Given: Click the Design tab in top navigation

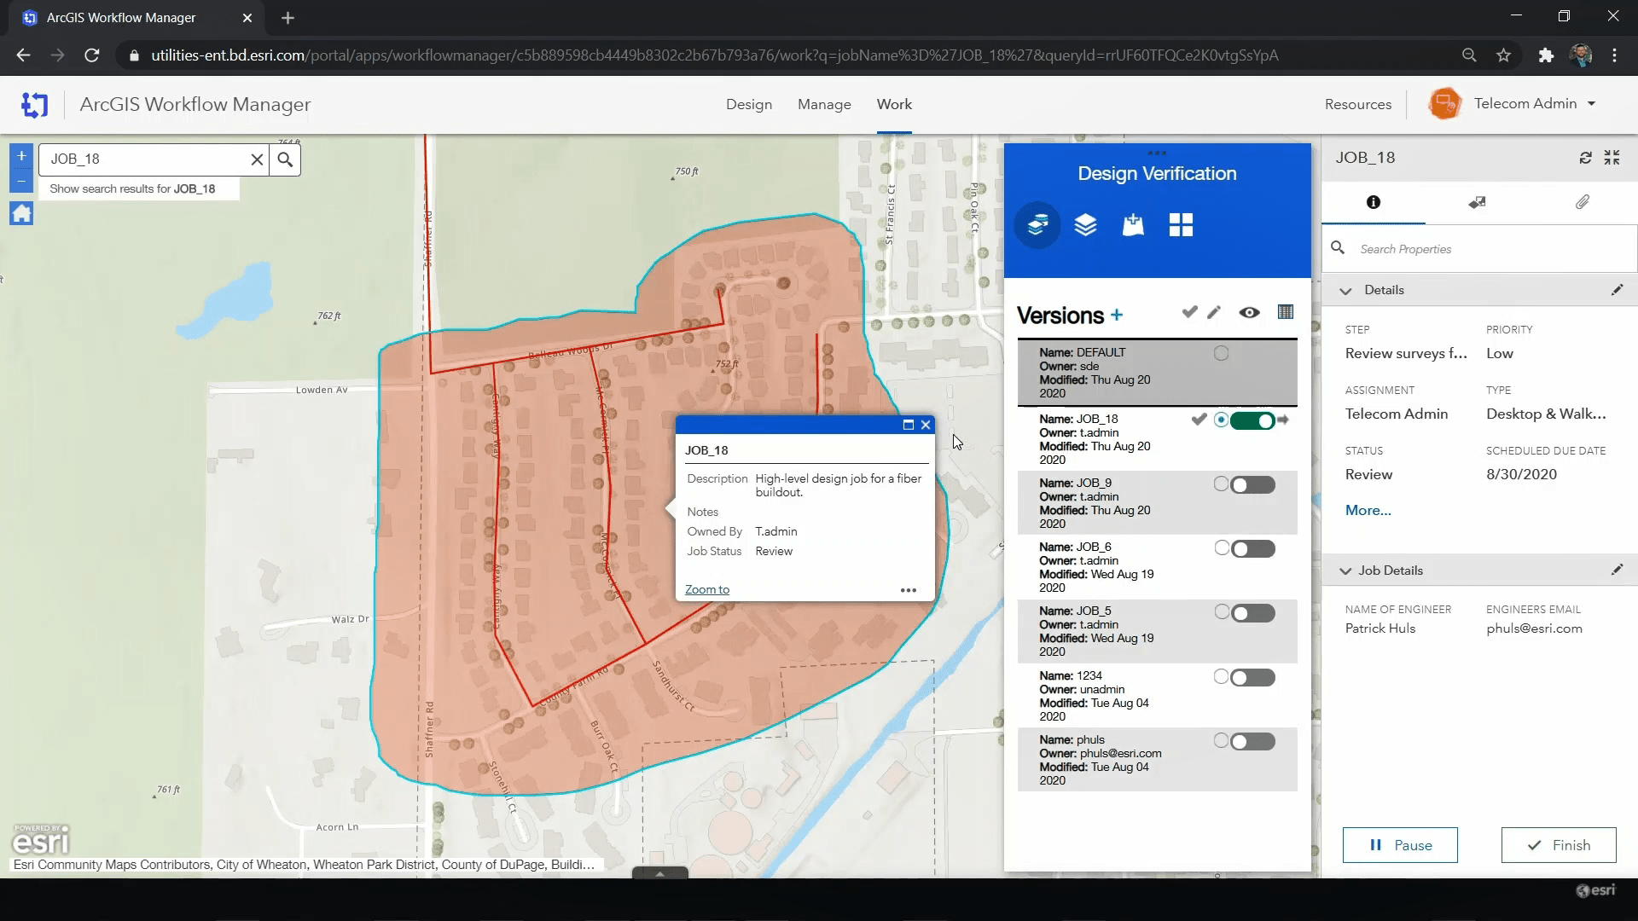Looking at the screenshot, I should point(748,103).
